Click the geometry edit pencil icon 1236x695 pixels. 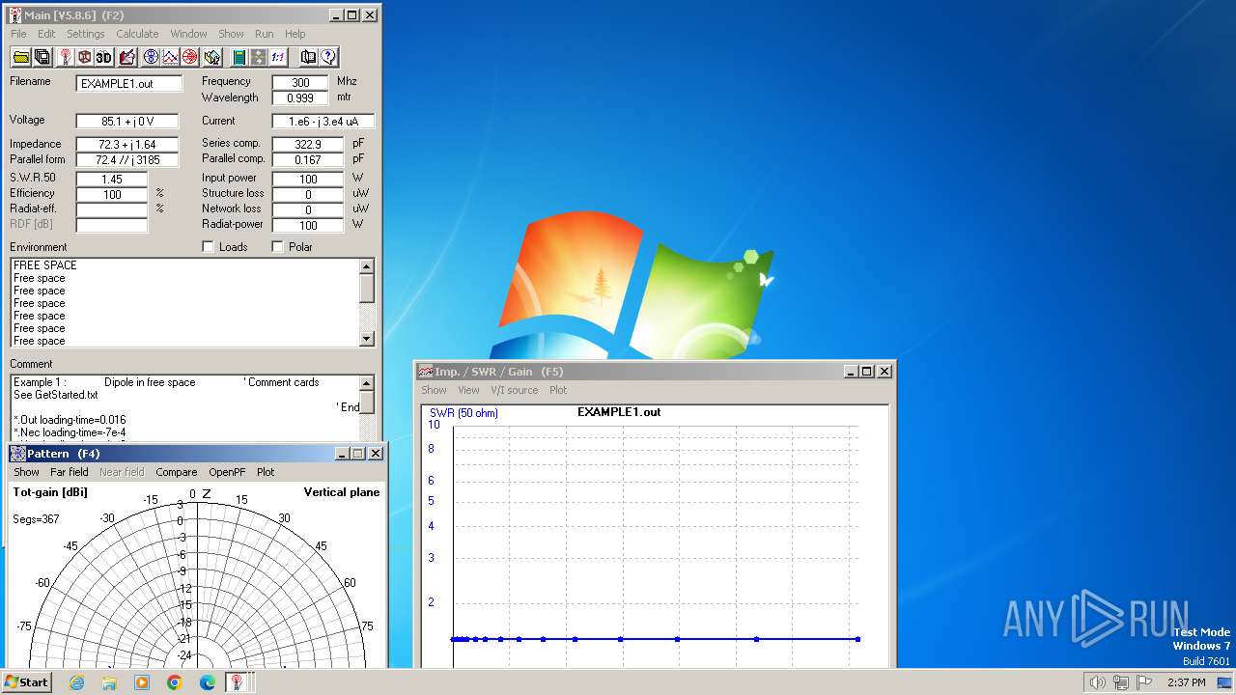coord(126,57)
